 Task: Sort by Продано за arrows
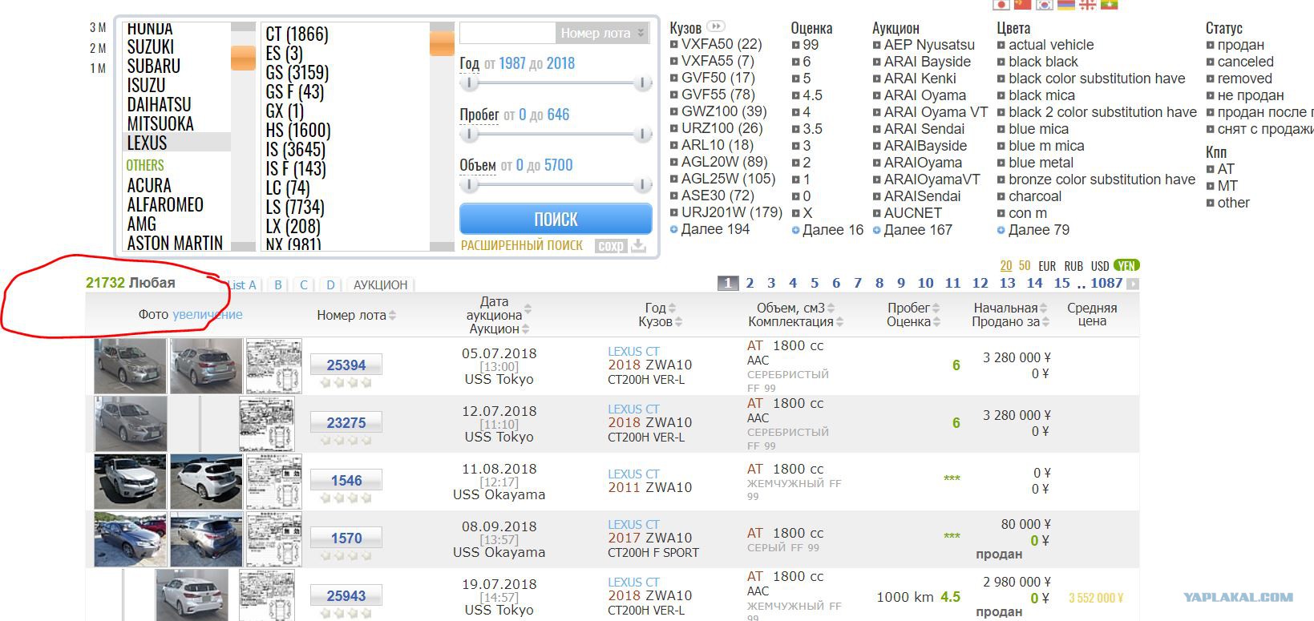coord(1045,322)
